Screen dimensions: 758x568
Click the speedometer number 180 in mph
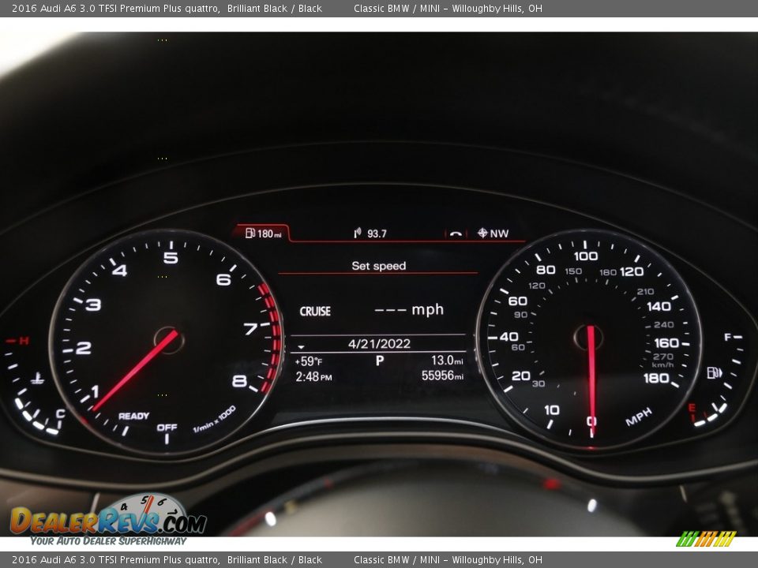[x=656, y=378]
